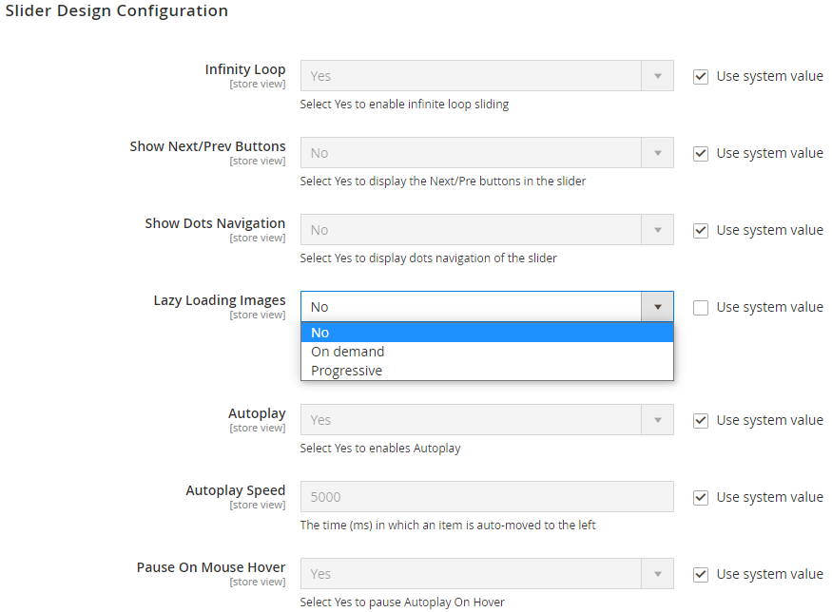The width and height of the screenshot is (832, 612).
Task: Toggle Show Dots Navigation system value checkbox
Action: pyautogui.click(x=701, y=230)
